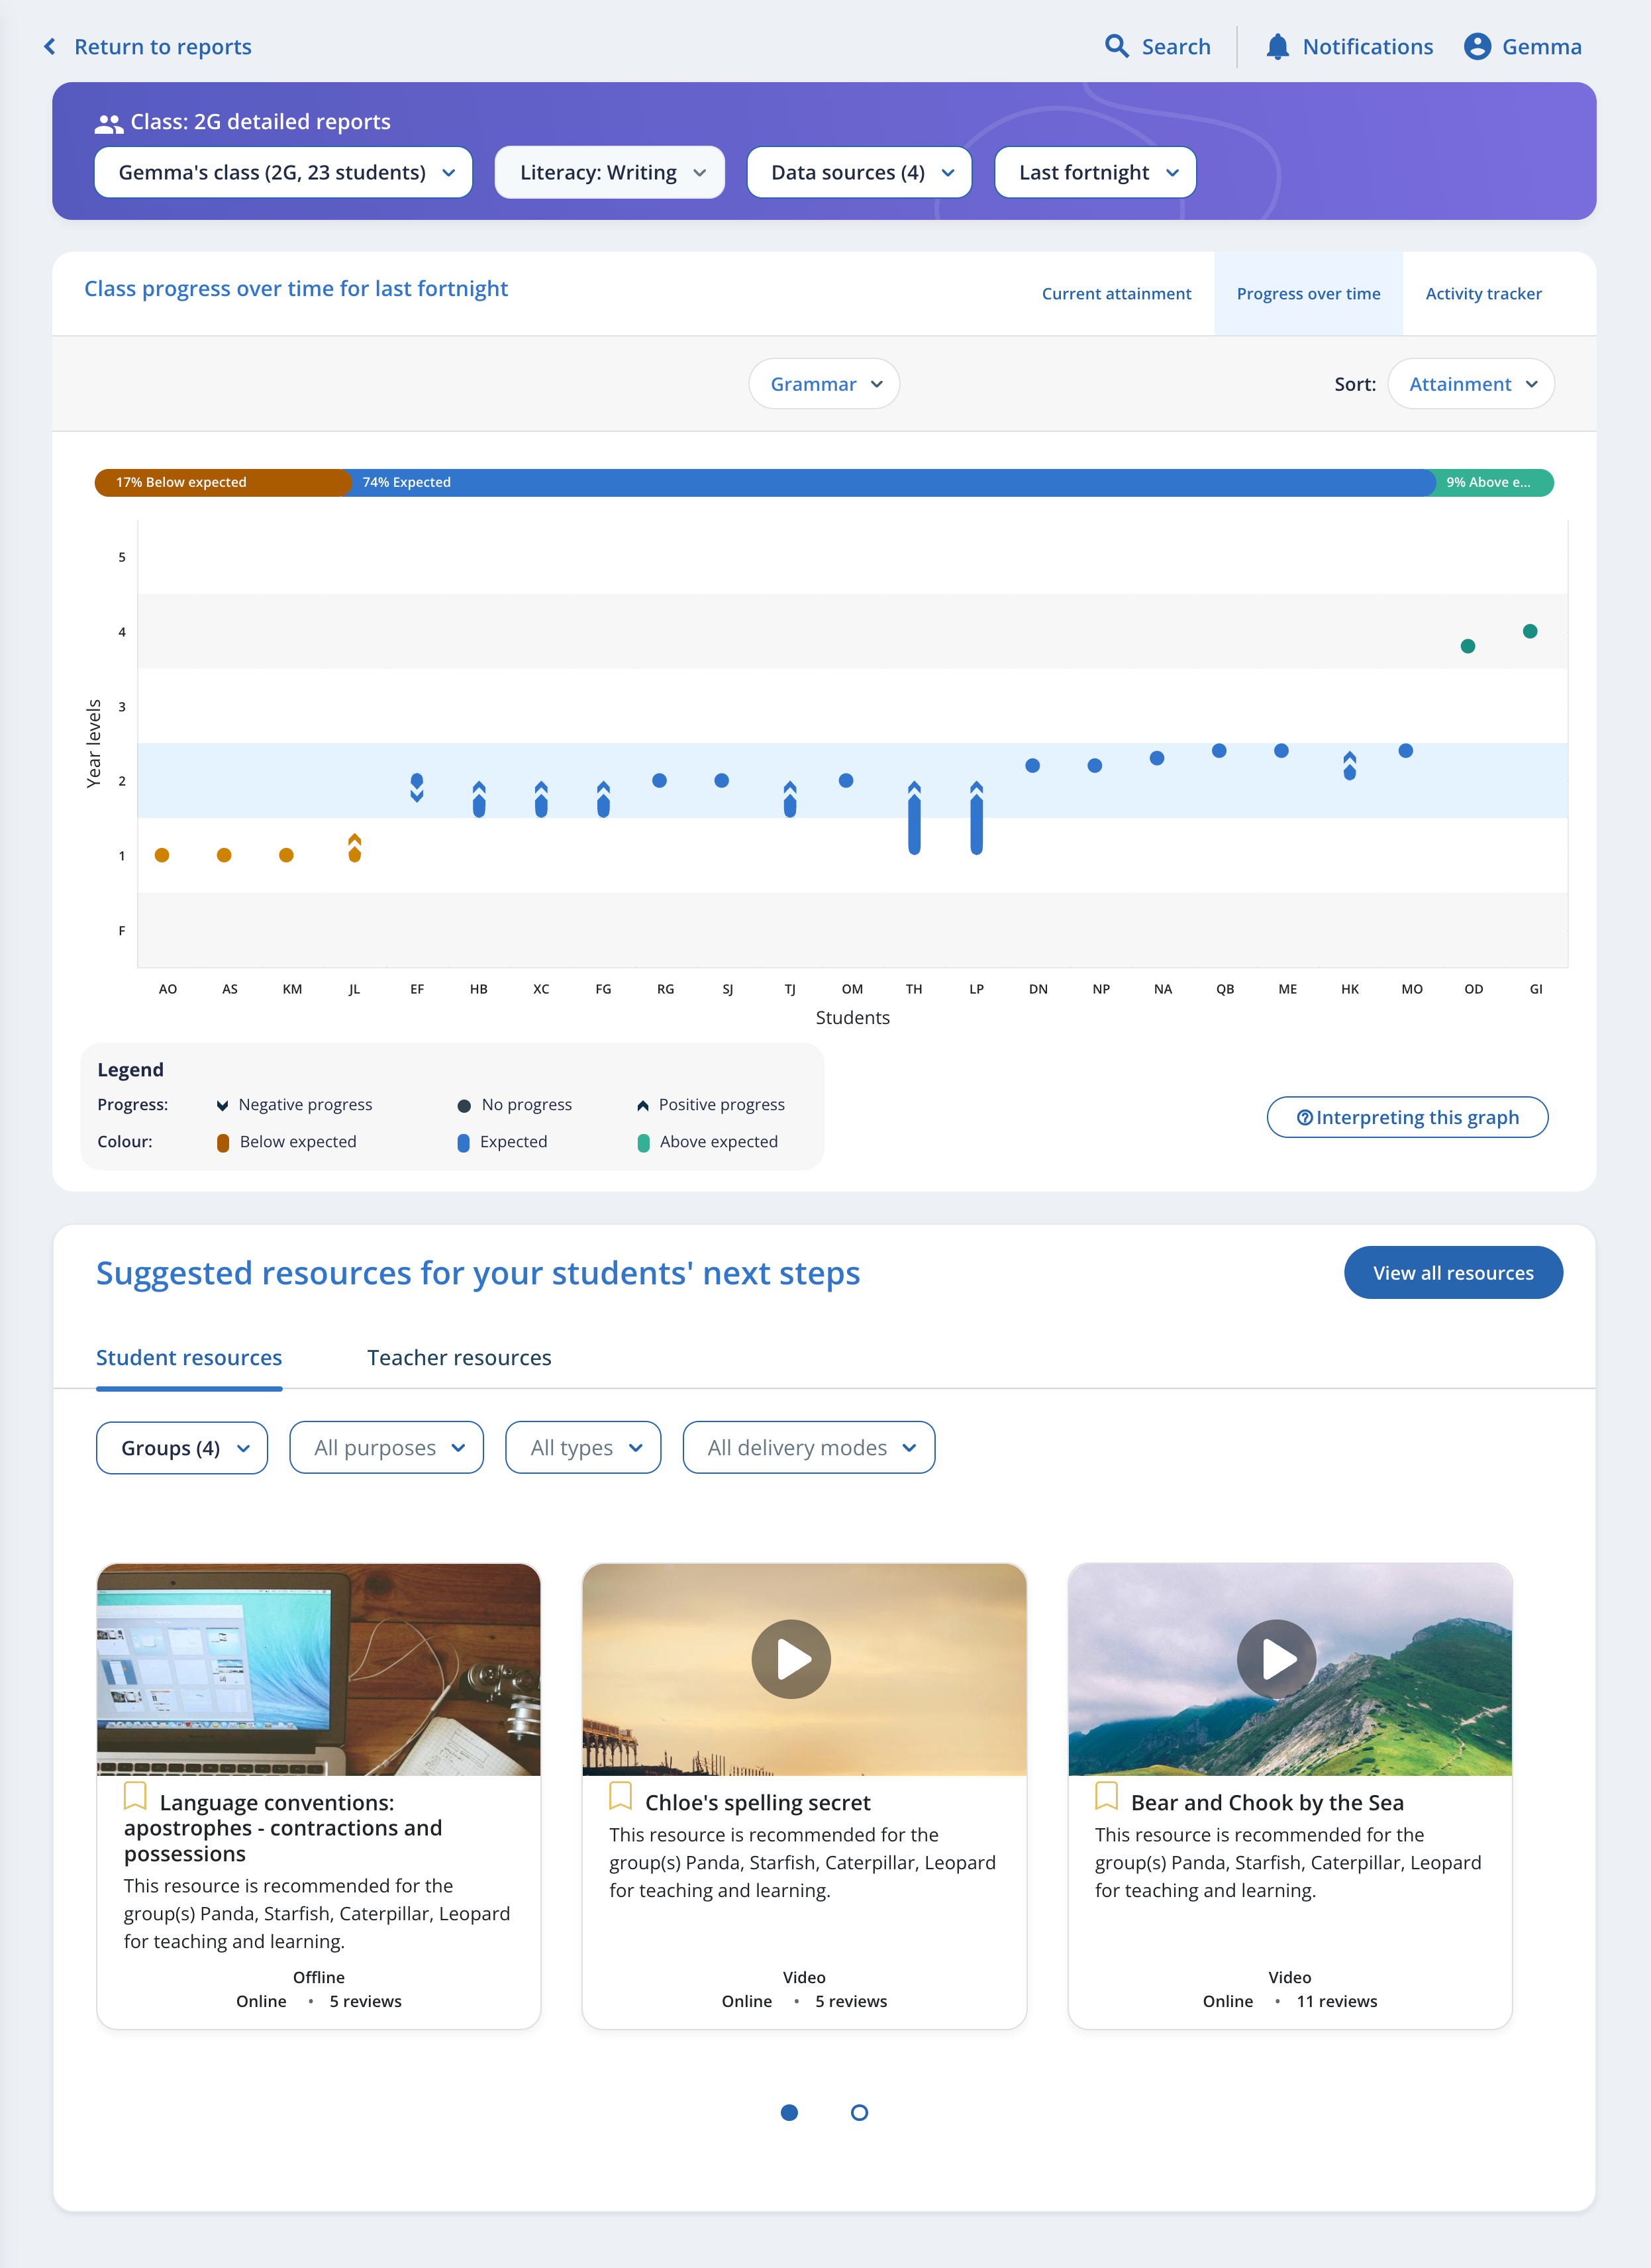The image size is (1651, 2268).
Task: Expand the Last fortnight dropdown
Action: pos(1095,172)
